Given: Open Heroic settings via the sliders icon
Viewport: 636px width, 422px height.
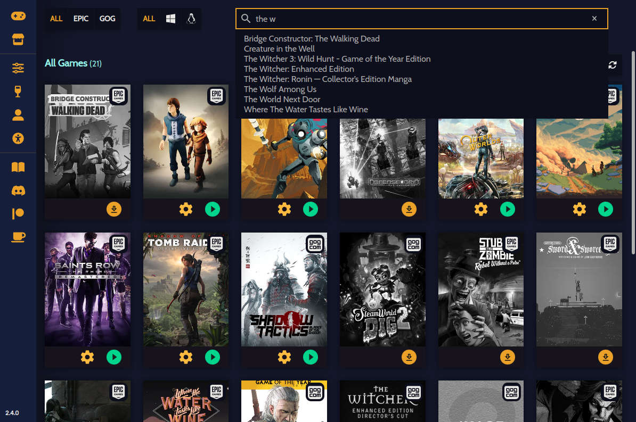Looking at the screenshot, I should [18, 68].
